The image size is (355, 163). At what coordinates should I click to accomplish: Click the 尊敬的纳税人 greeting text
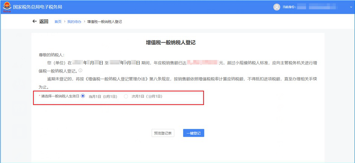pos(52,55)
